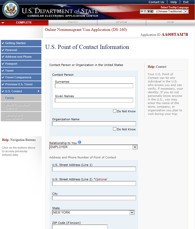The image size is (195, 229).
Task: Click the Contact Us link
Action: [156, 2]
